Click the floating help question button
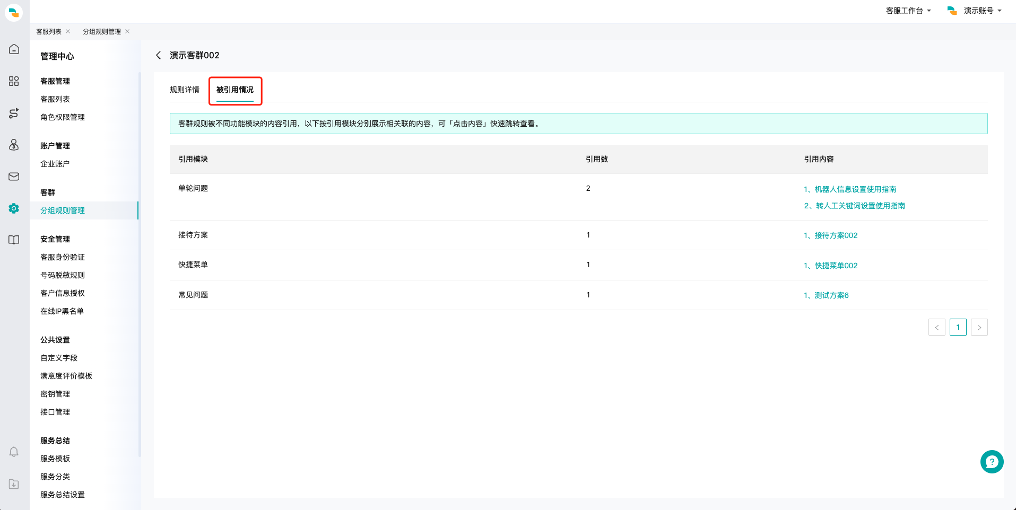Screen dimensions: 1016x510 pyautogui.click(x=992, y=462)
